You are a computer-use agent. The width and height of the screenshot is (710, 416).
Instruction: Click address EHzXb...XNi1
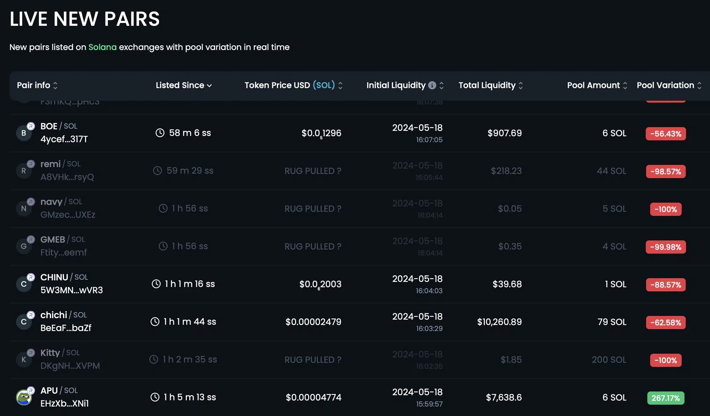[x=65, y=403]
